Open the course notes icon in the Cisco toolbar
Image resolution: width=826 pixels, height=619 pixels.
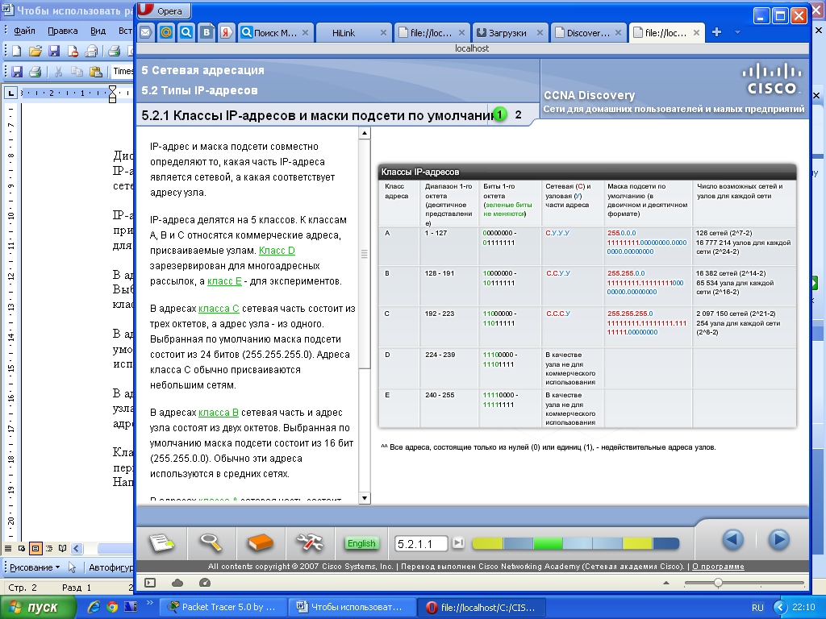tap(161, 542)
